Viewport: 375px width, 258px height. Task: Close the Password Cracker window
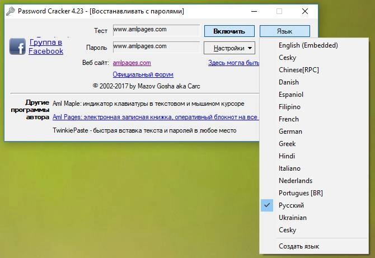tap(305, 11)
